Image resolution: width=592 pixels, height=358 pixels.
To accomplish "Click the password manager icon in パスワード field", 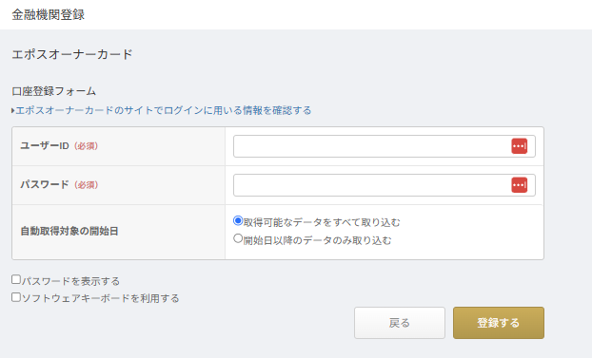I will tap(519, 185).
